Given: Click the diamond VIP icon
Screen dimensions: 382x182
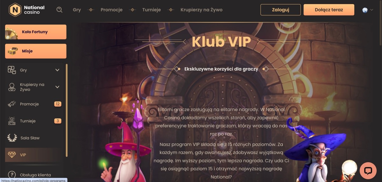Looking at the screenshot, I should click(x=12, y=155).
